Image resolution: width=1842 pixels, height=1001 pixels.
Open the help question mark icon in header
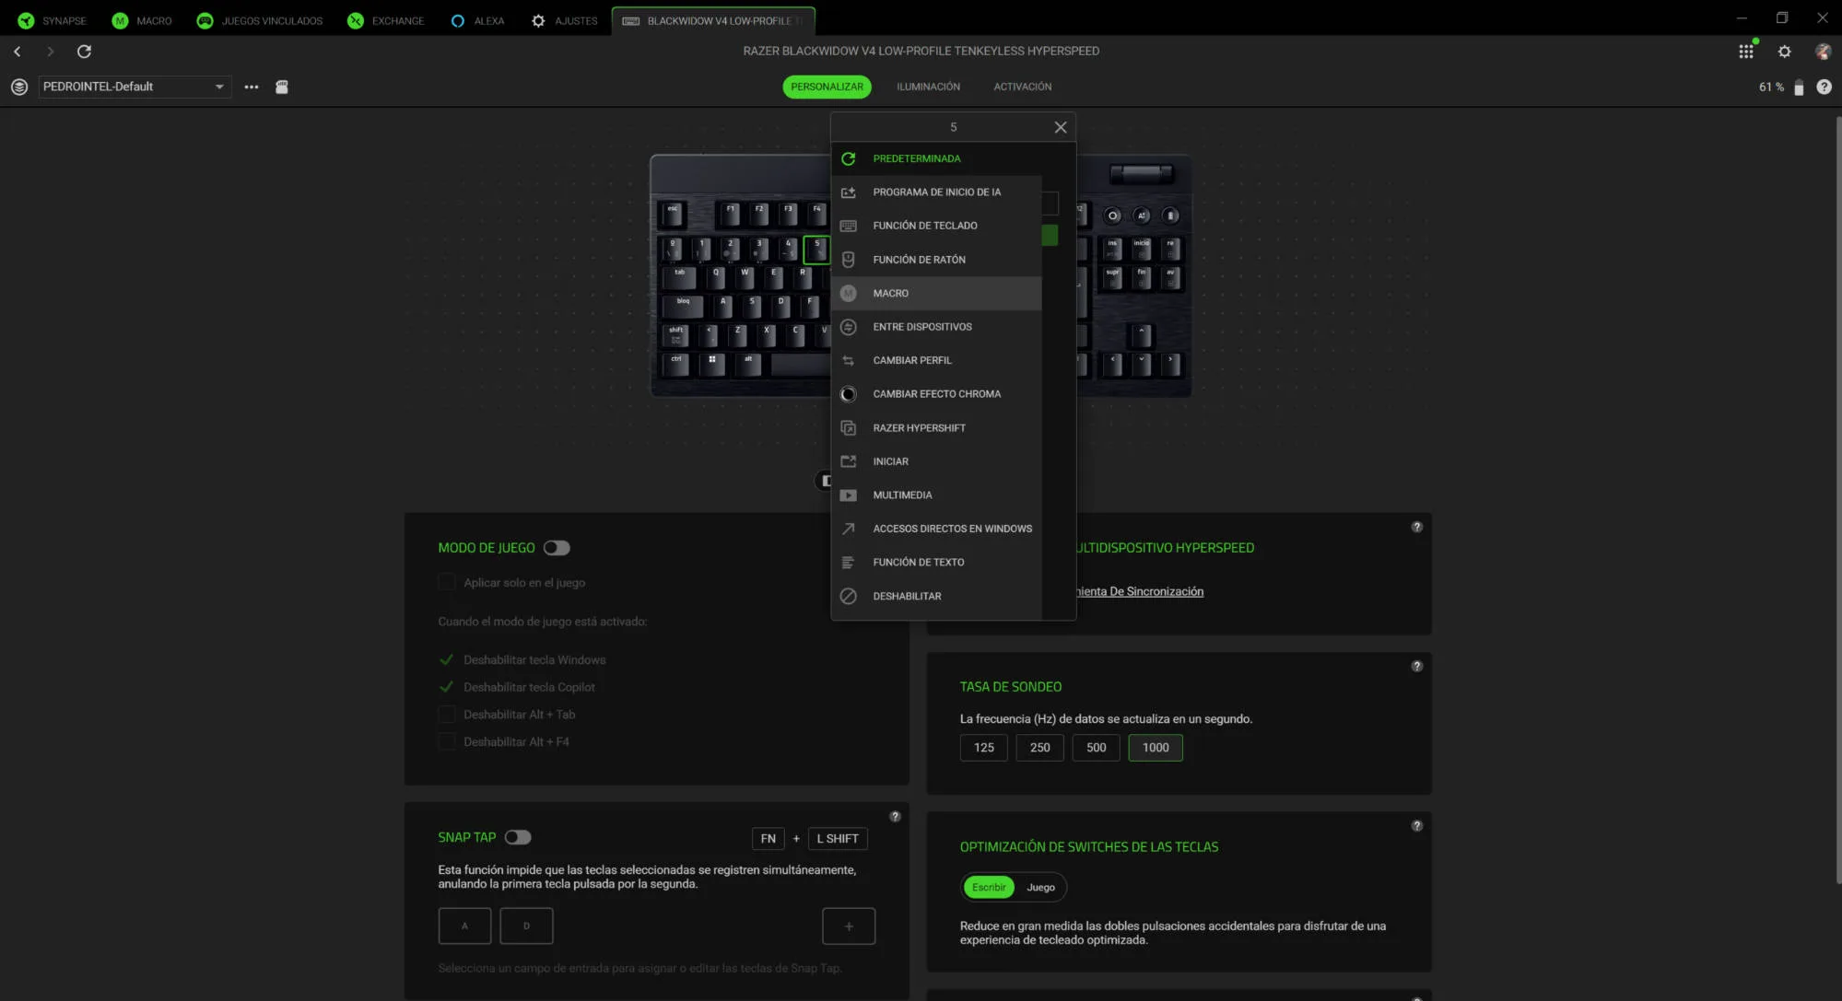tap(1824, 87)
